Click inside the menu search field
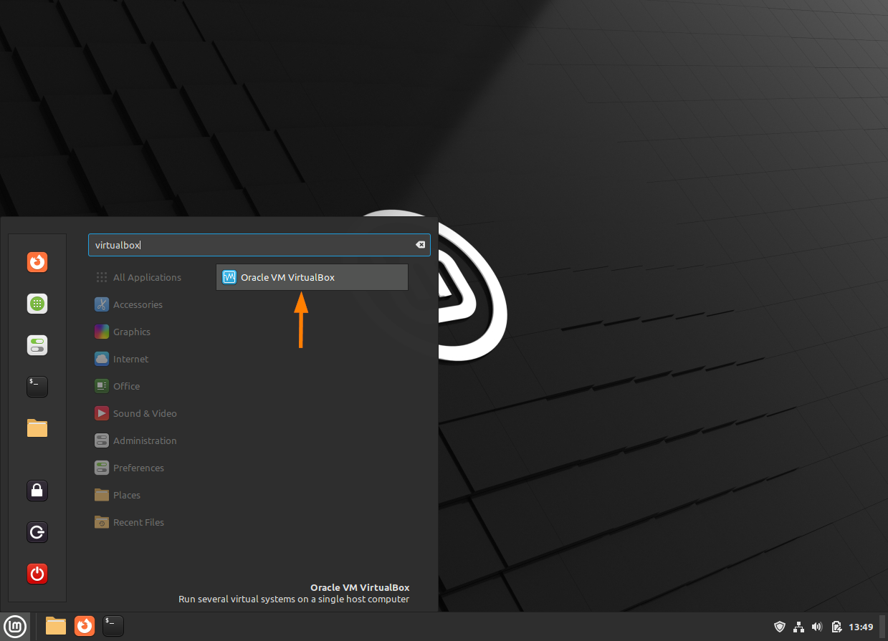The height and width of the screenshot is (641, 888). pyautogui.click(x=259, y=245)
